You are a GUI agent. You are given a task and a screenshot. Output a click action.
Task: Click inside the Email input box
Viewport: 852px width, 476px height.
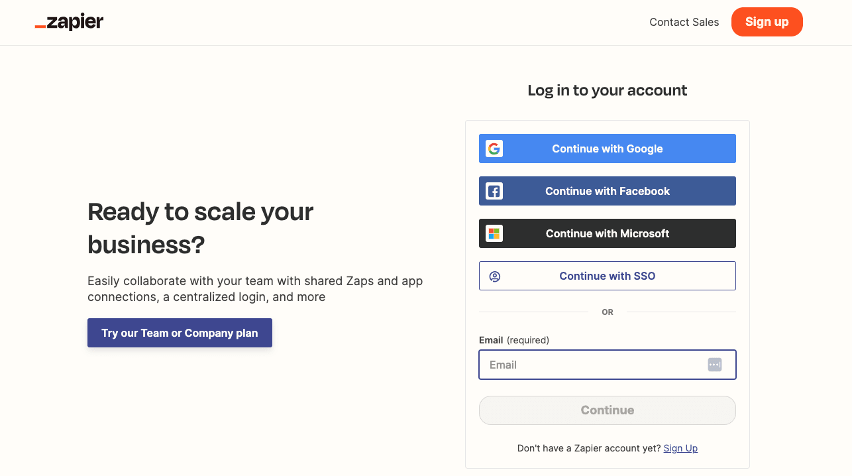tap(596, 365)
